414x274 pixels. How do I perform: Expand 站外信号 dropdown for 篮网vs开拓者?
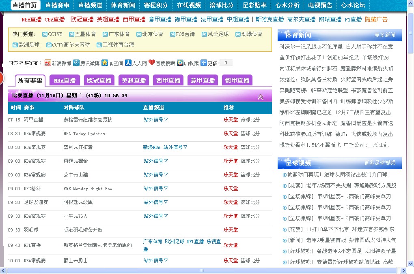pos(175,147)
